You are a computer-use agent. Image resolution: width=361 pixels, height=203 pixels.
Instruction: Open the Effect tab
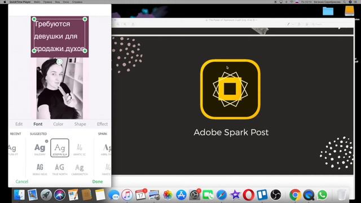tap(102, 124)
